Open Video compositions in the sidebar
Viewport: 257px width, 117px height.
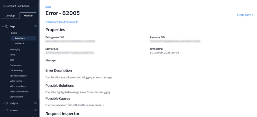coord(19,92)
